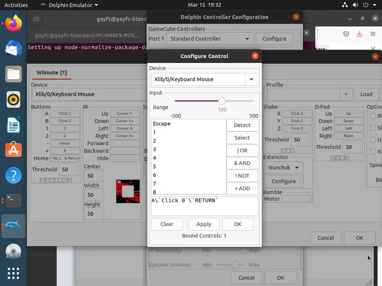382x286 pixels.
Task: Click Clear in Configure Control
Action: coord(167,224)
